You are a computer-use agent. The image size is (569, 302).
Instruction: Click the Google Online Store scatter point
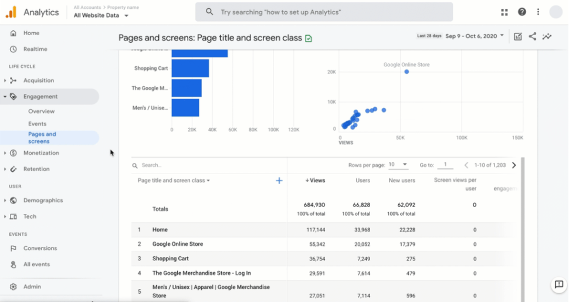pos(407,72)
